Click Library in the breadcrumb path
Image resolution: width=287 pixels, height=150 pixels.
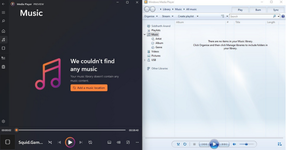coord(166,9)
